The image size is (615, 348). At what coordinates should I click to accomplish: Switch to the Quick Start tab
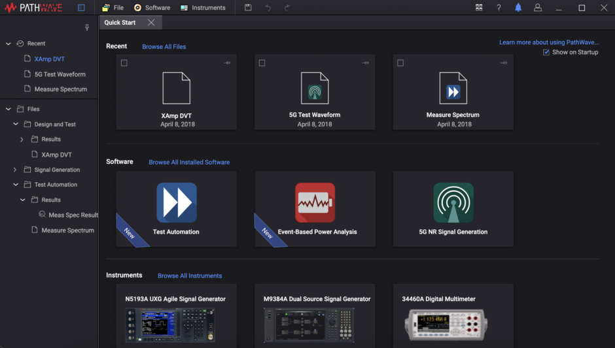[x=120, y=22]
